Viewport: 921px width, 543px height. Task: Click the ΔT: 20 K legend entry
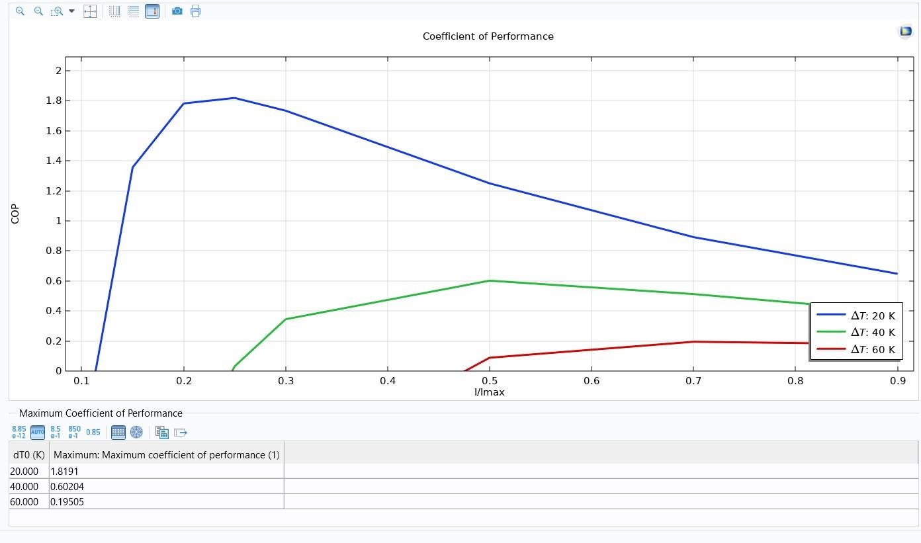click(855, 315)
